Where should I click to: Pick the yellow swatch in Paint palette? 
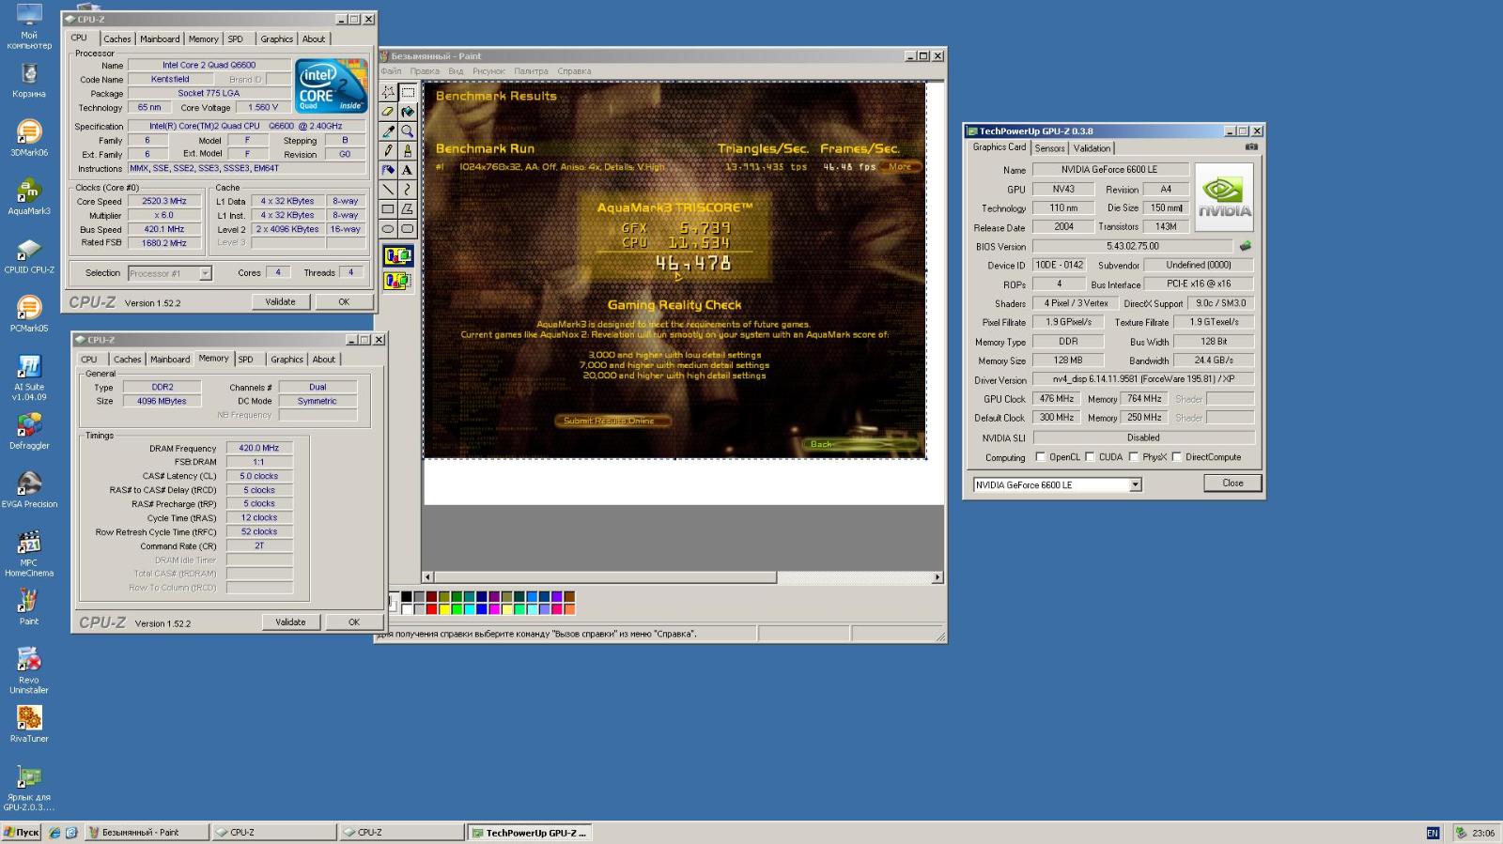pyautogui.click(x=444, y=609)
